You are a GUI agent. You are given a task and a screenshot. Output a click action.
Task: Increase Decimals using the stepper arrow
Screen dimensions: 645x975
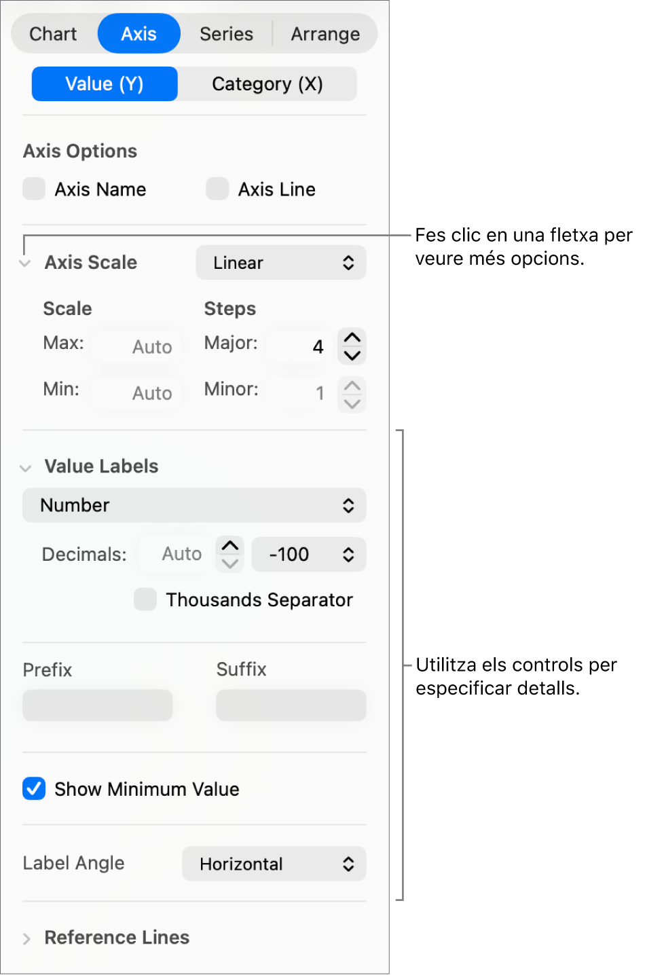(x=229, y=546)
